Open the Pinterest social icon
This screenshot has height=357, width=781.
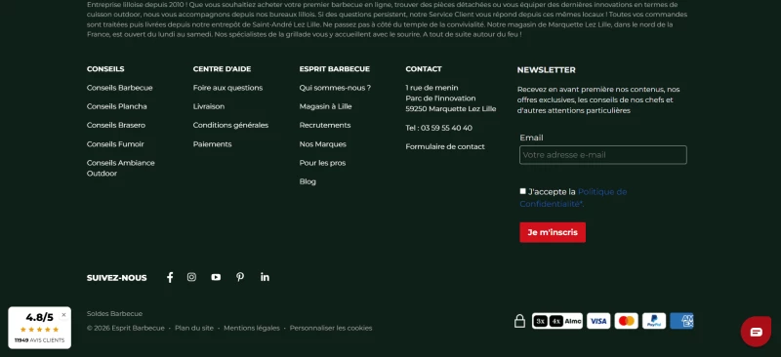pyautogui.click(x=240, y=277)
